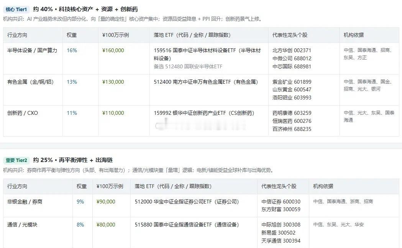The width and height of the screenshot is (402, 248).
Task: Select stock 紫金矿业 601899
Action: tap(292, 82)
